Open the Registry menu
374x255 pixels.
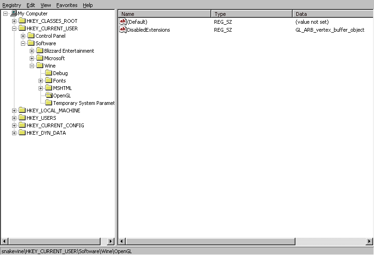12,5
